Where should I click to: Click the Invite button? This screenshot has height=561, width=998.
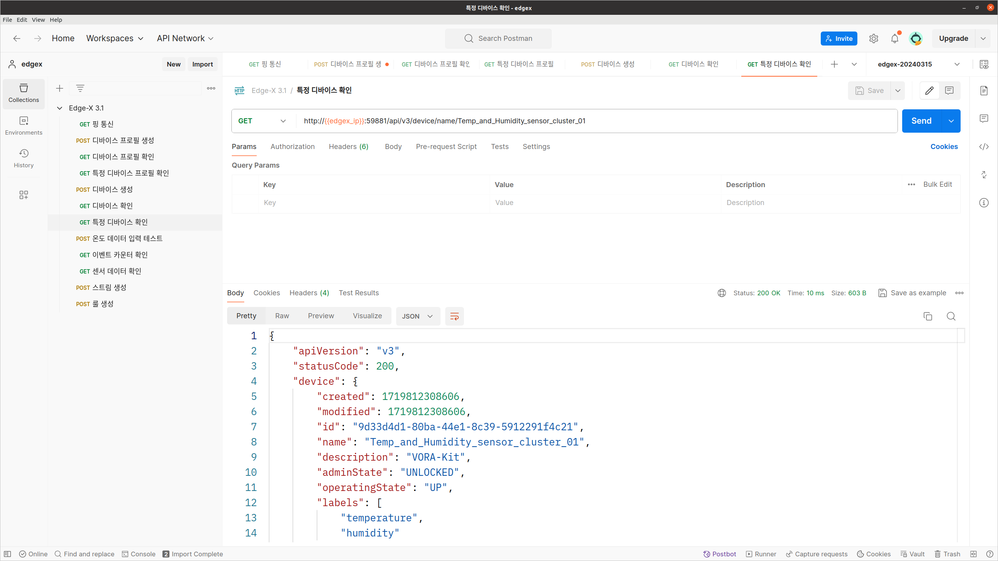pos(839,38)
